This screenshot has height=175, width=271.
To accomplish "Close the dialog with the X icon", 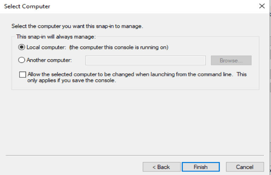I will pos(261,6).
